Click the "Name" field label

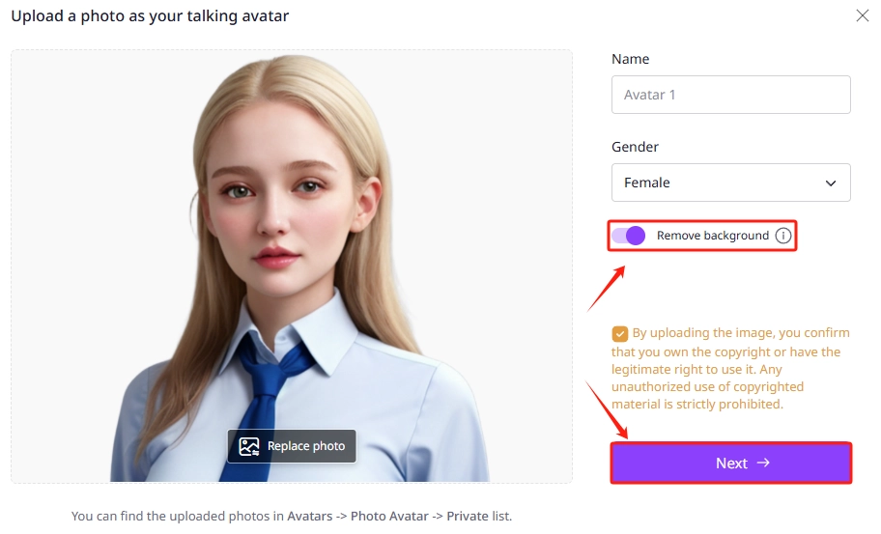(630, 59)
